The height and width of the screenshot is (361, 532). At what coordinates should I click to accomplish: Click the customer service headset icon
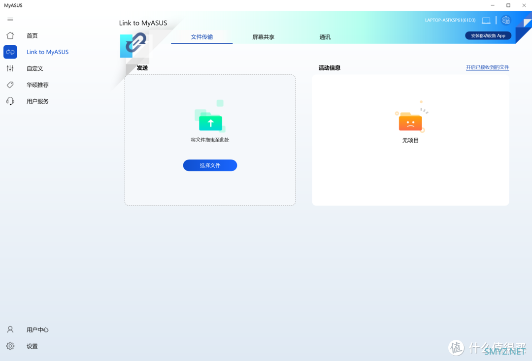click(10, 101)
